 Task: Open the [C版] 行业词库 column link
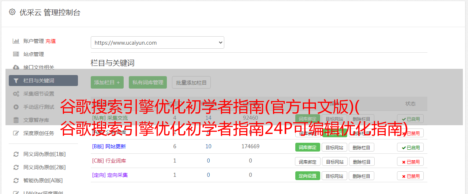109,161
